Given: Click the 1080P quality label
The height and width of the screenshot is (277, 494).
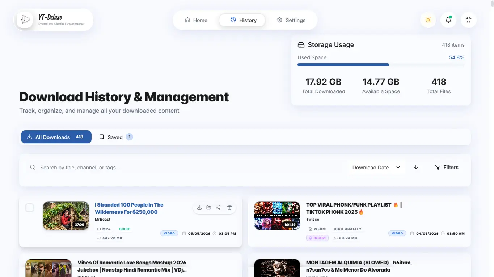Looking at the screenshot, I should point(124,229).
